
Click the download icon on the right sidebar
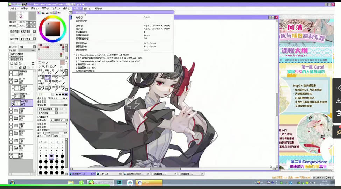pos(339,100)
